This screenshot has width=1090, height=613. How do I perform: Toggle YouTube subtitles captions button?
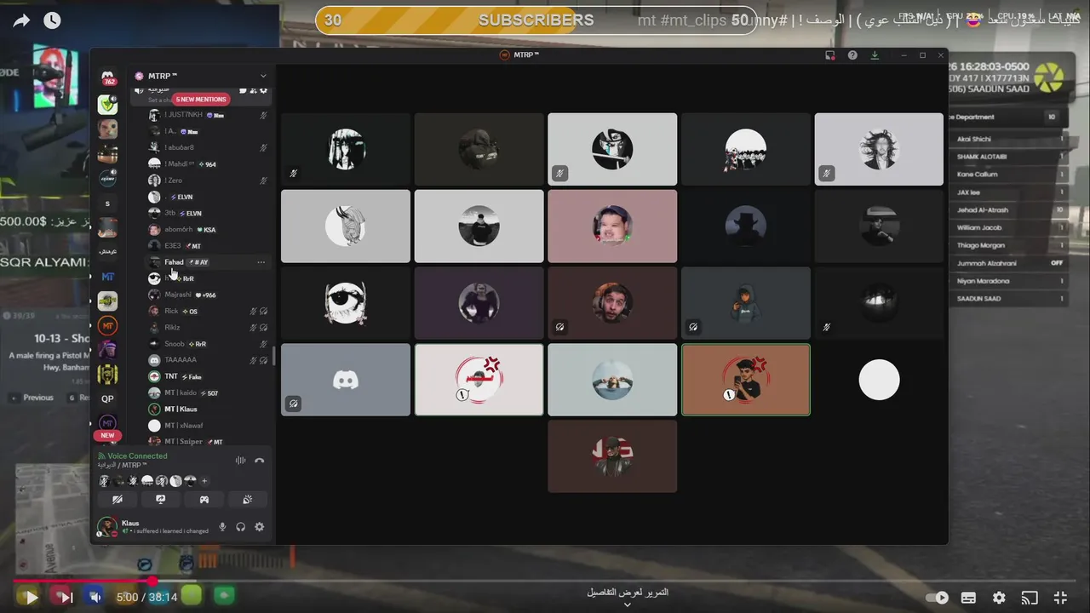coord(968,598)
